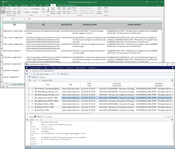
Task: Reset zoom to 100% in Excel ribbon
Action: 48,10
